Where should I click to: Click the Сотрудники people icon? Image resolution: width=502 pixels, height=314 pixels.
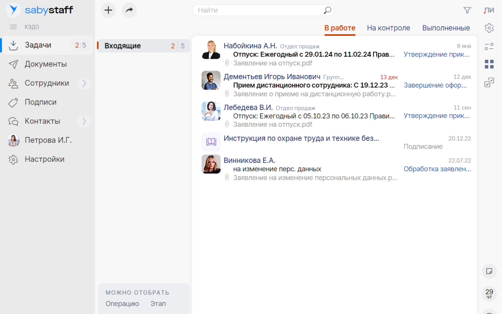click(13, 83)
